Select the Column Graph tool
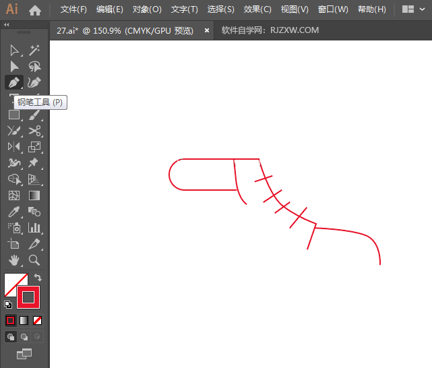 (x=34, y=228)
